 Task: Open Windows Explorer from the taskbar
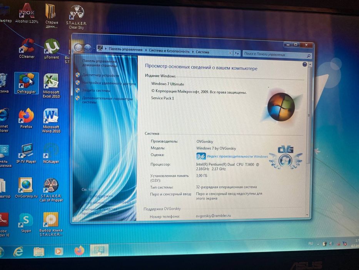[39, 251]
